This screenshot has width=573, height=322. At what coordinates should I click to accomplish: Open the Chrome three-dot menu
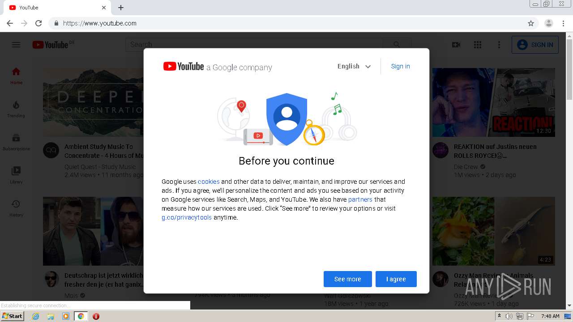pos(563,23)
